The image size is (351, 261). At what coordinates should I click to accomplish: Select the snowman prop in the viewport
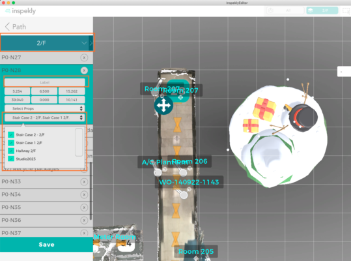click(277, 136)
